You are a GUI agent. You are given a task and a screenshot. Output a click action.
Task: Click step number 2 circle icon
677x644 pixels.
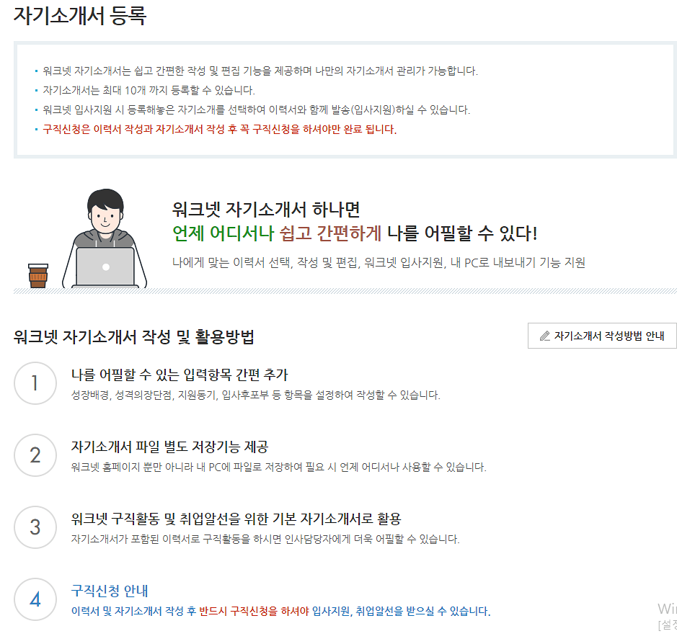pos(35,455)
